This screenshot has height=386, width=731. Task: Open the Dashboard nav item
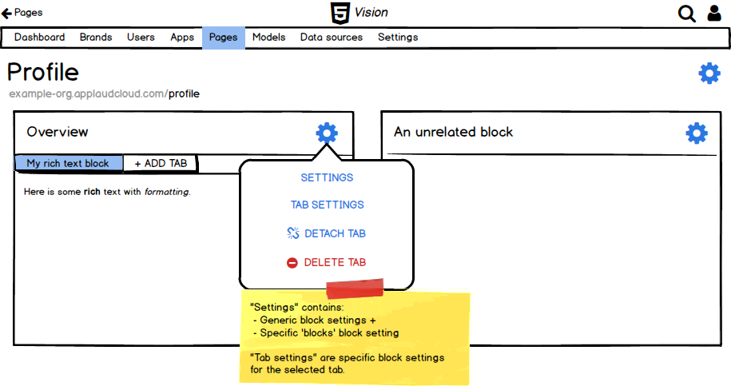coord(39,38)
